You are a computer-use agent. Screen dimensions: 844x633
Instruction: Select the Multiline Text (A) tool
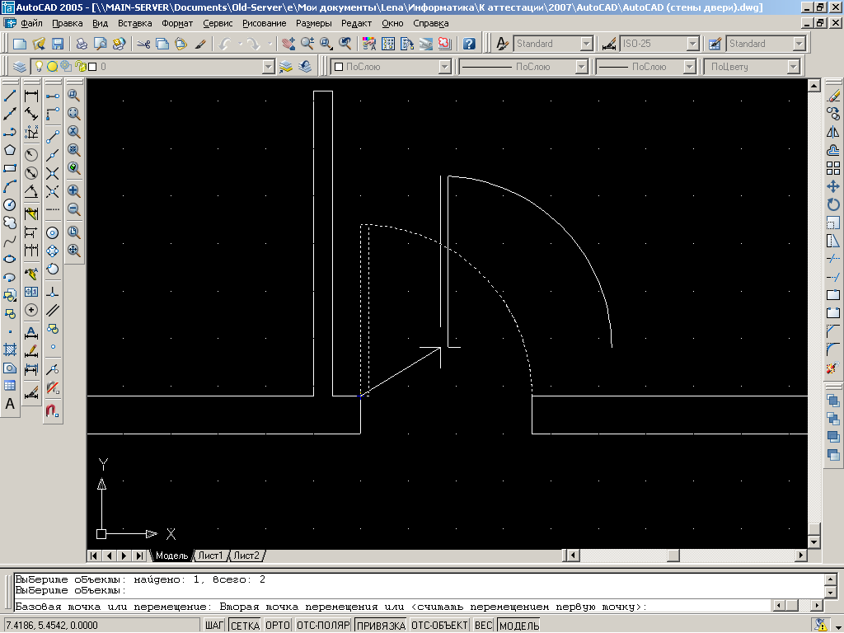pos(10,404)
